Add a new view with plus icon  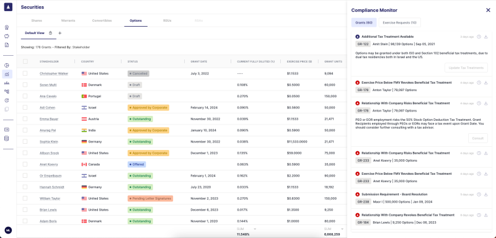[x=60, y=33]
